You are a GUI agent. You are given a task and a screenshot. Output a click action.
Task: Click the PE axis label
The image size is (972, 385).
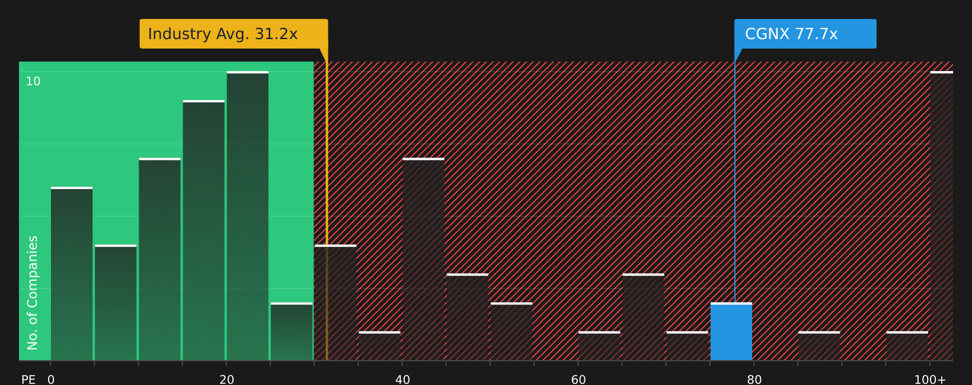pyautogui.click(x=28, y=380)
